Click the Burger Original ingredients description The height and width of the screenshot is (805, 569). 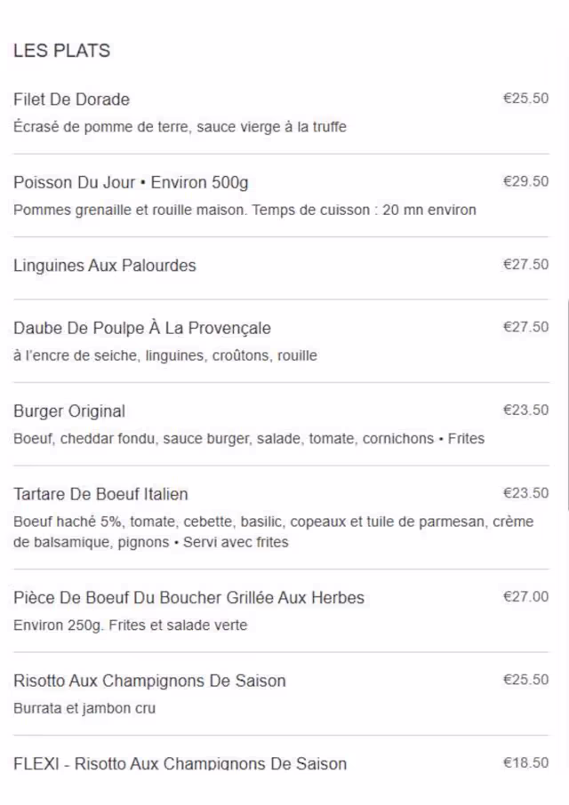(249, 439)
